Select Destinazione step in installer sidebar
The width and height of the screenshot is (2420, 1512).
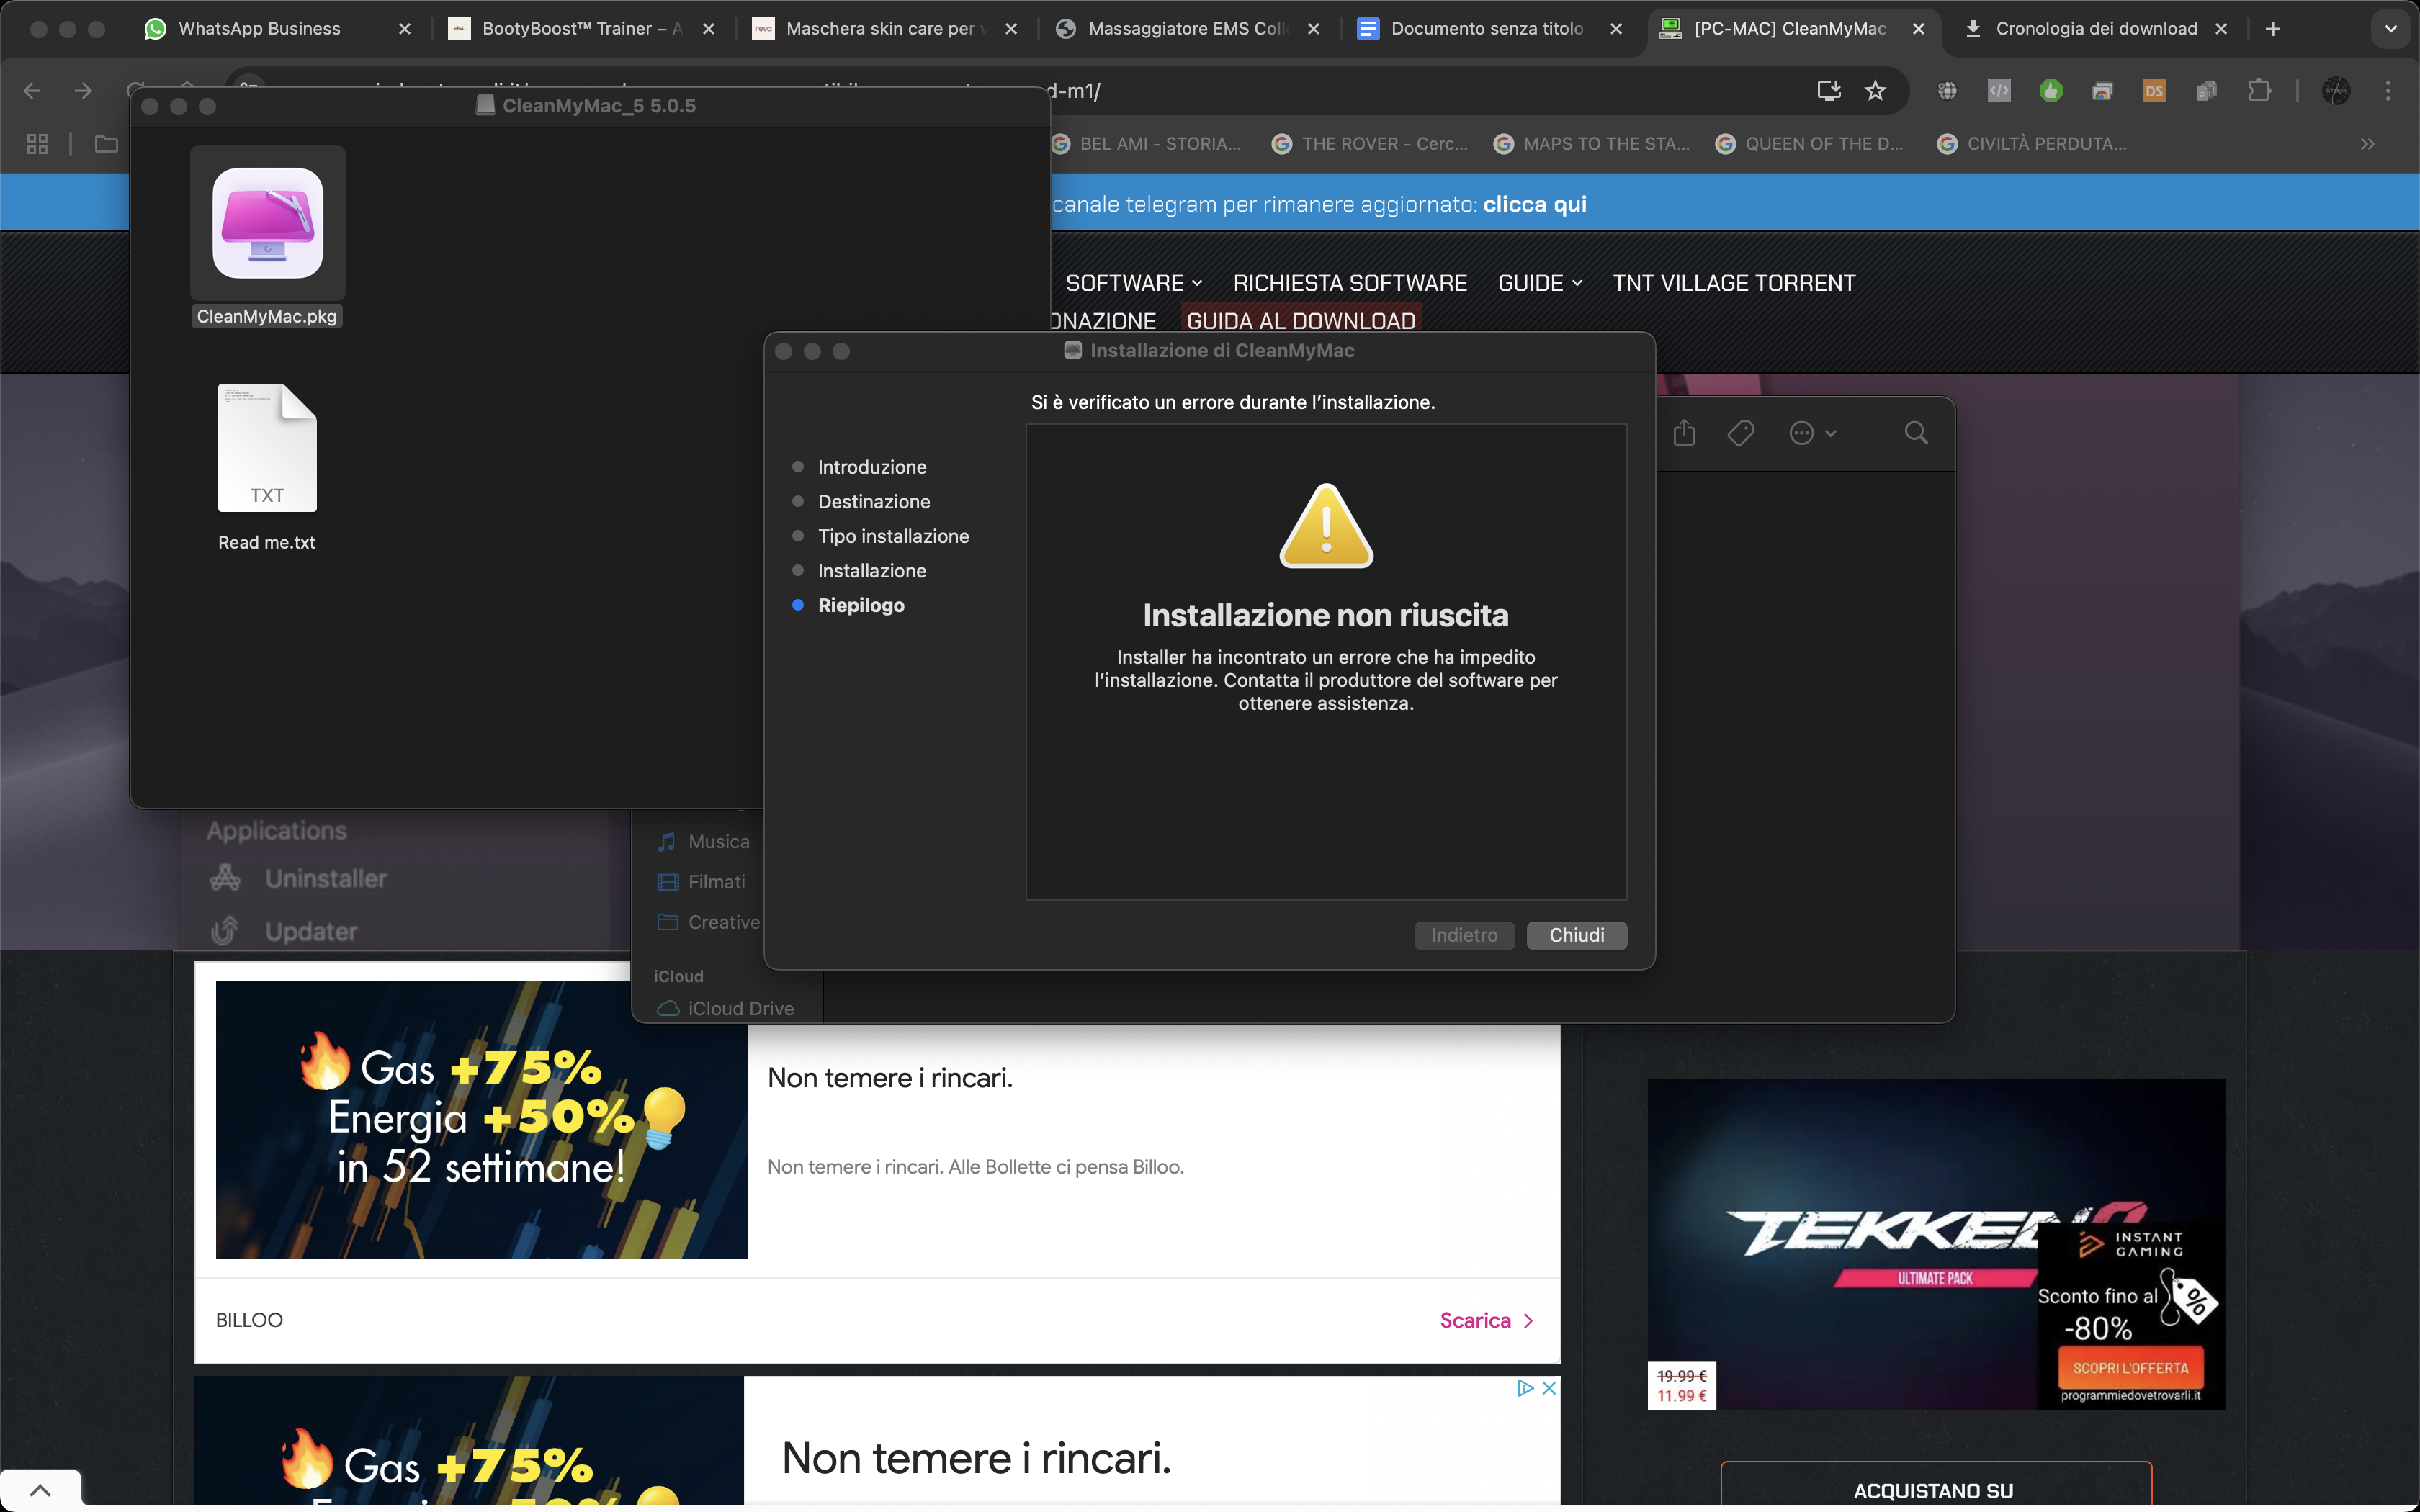point(873,502)
